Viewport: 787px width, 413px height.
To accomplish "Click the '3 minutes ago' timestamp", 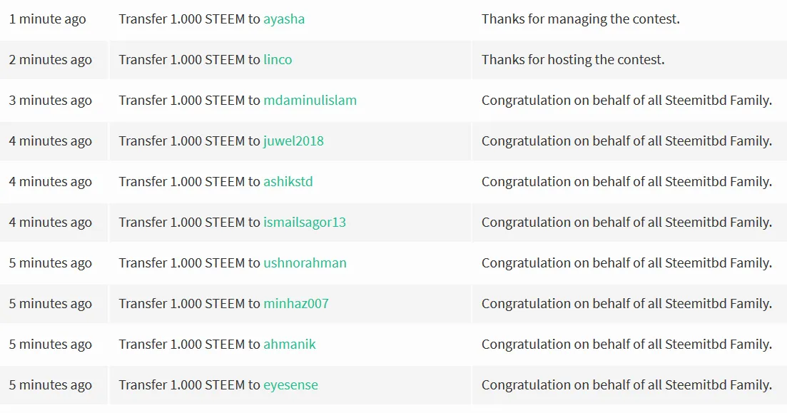I will pyautogui.click(x=50, y=101).
